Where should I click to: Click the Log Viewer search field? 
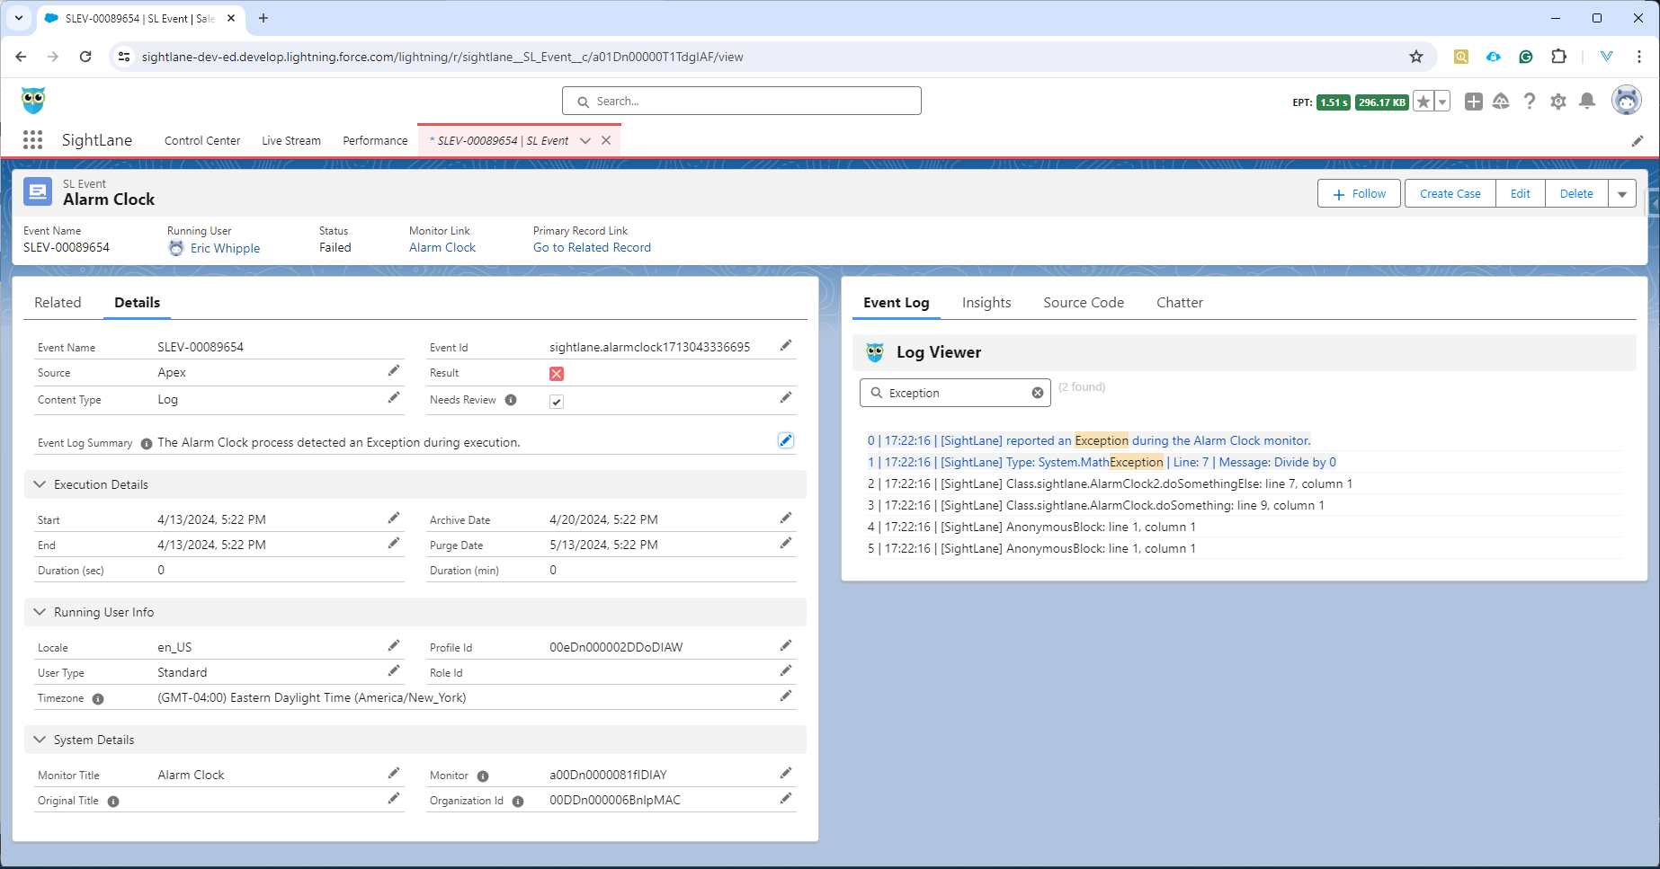(955, 393)
